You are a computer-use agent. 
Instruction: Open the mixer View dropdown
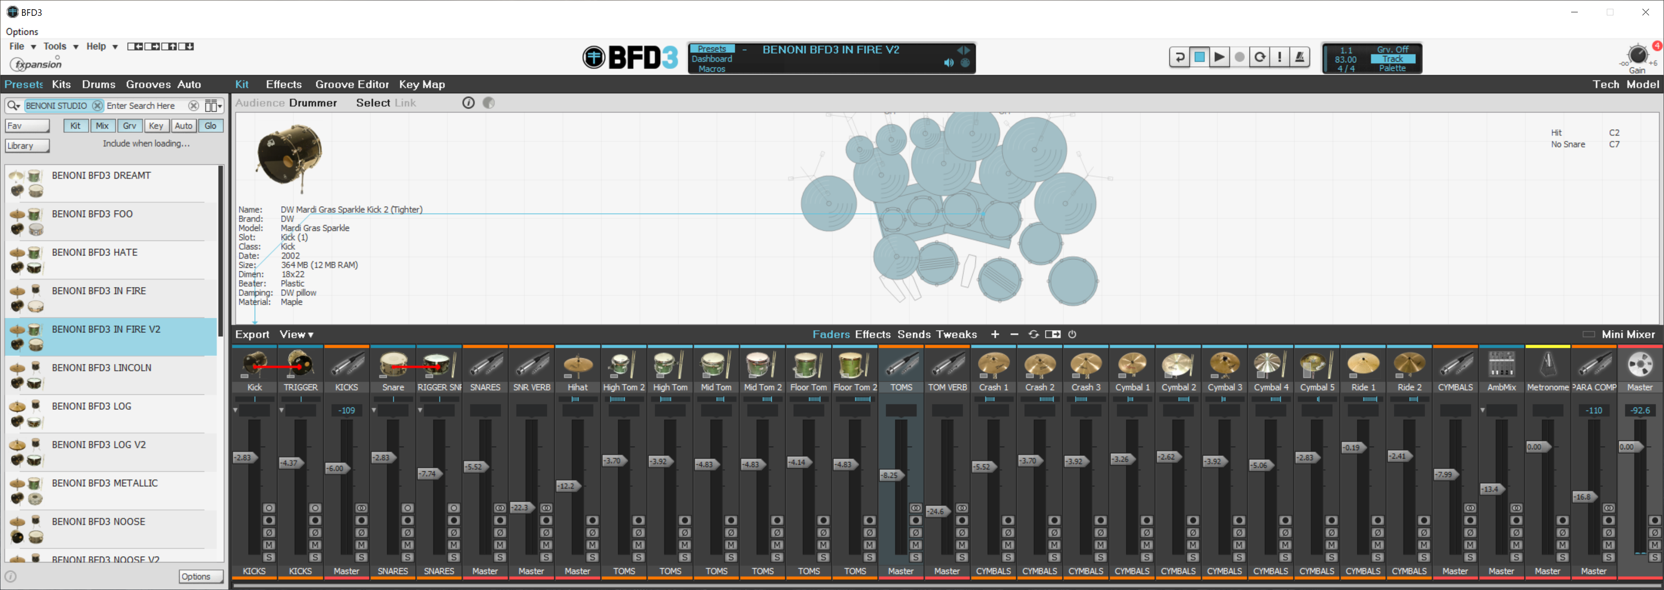(297, 335)
